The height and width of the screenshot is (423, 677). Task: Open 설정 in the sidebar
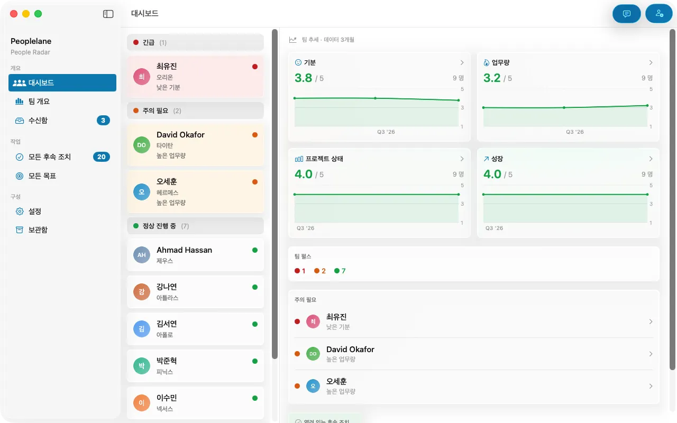point(62,212)
